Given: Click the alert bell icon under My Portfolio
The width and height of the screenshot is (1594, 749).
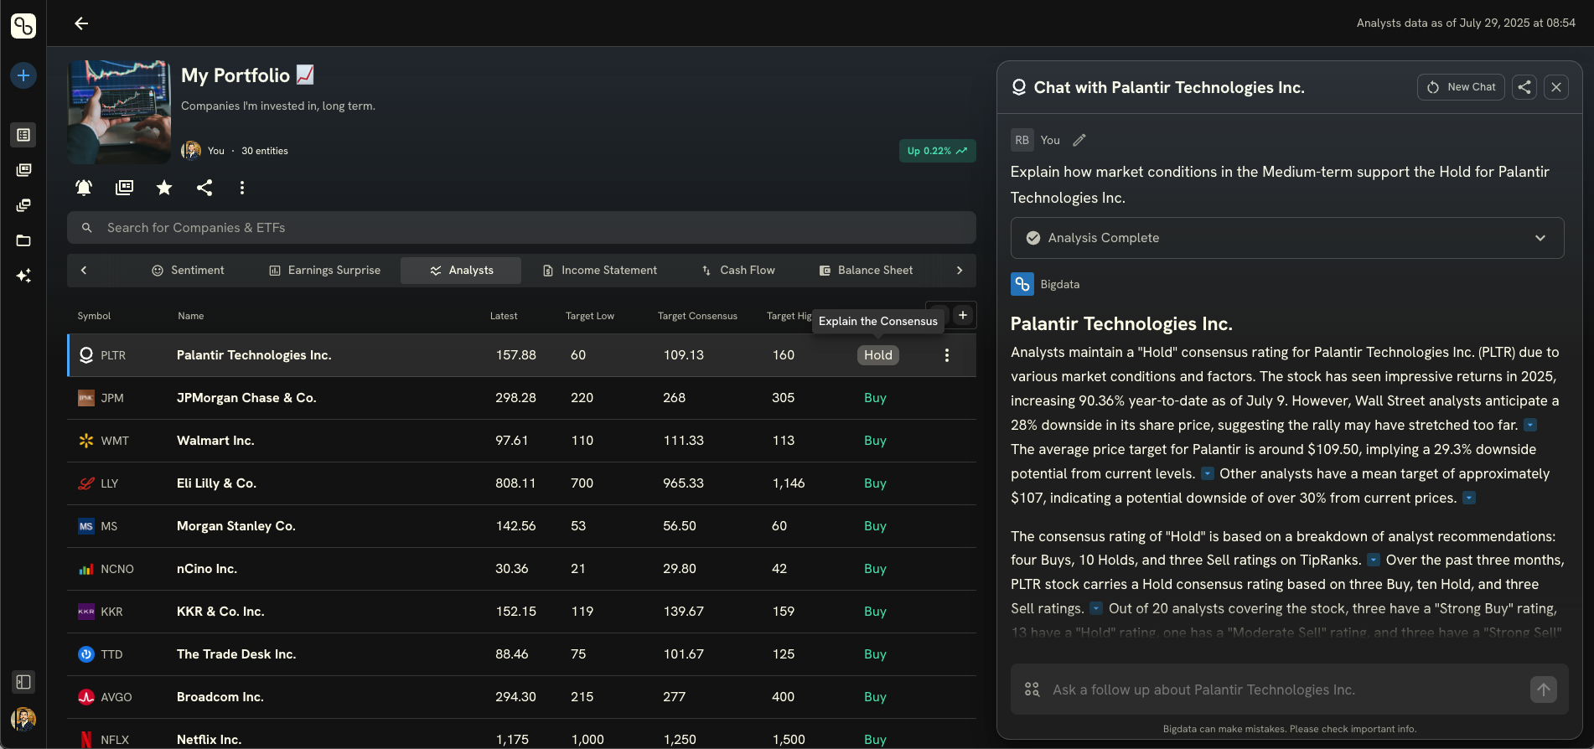Looking at the screenshot, I should 84,188.
